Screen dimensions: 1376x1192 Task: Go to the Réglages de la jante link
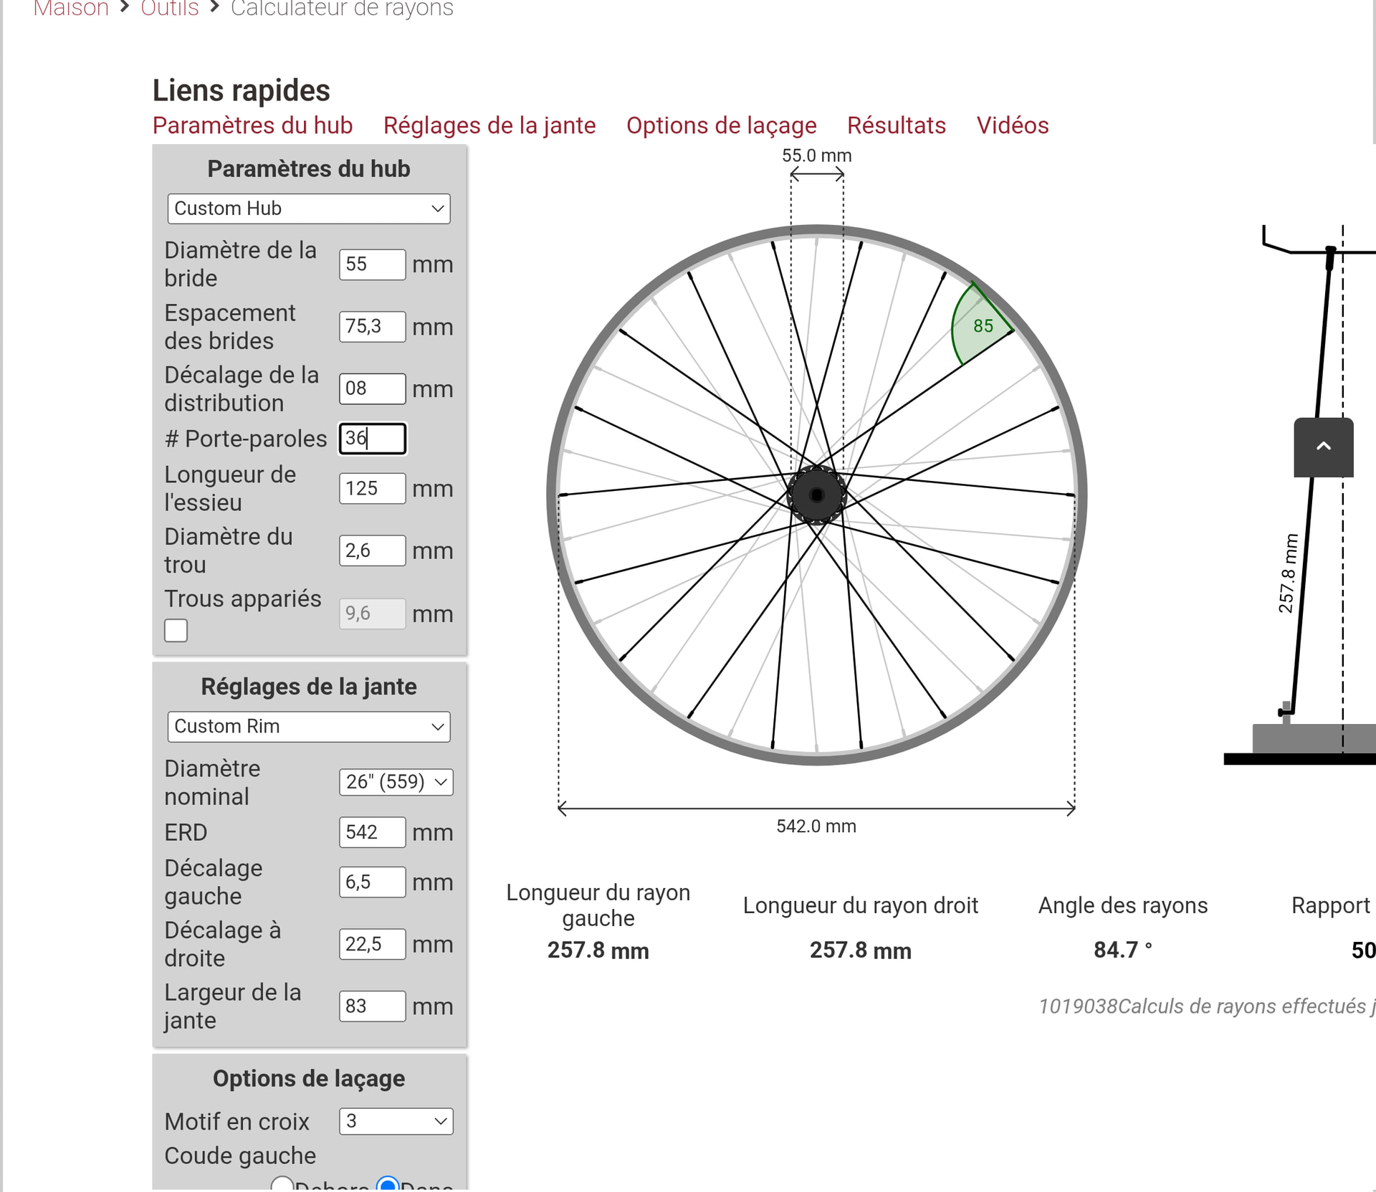point(489,125)
